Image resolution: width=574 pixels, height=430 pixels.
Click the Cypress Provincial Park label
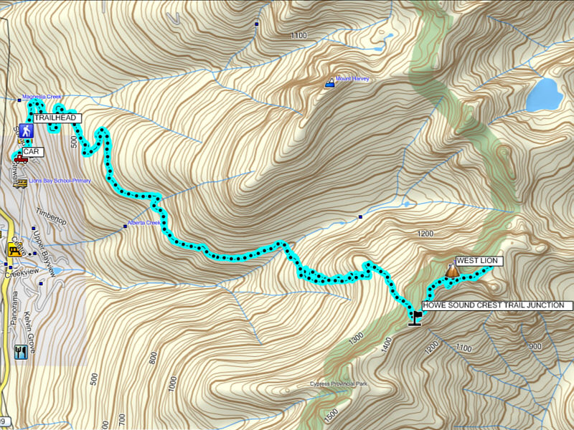(x=339, y=384)
